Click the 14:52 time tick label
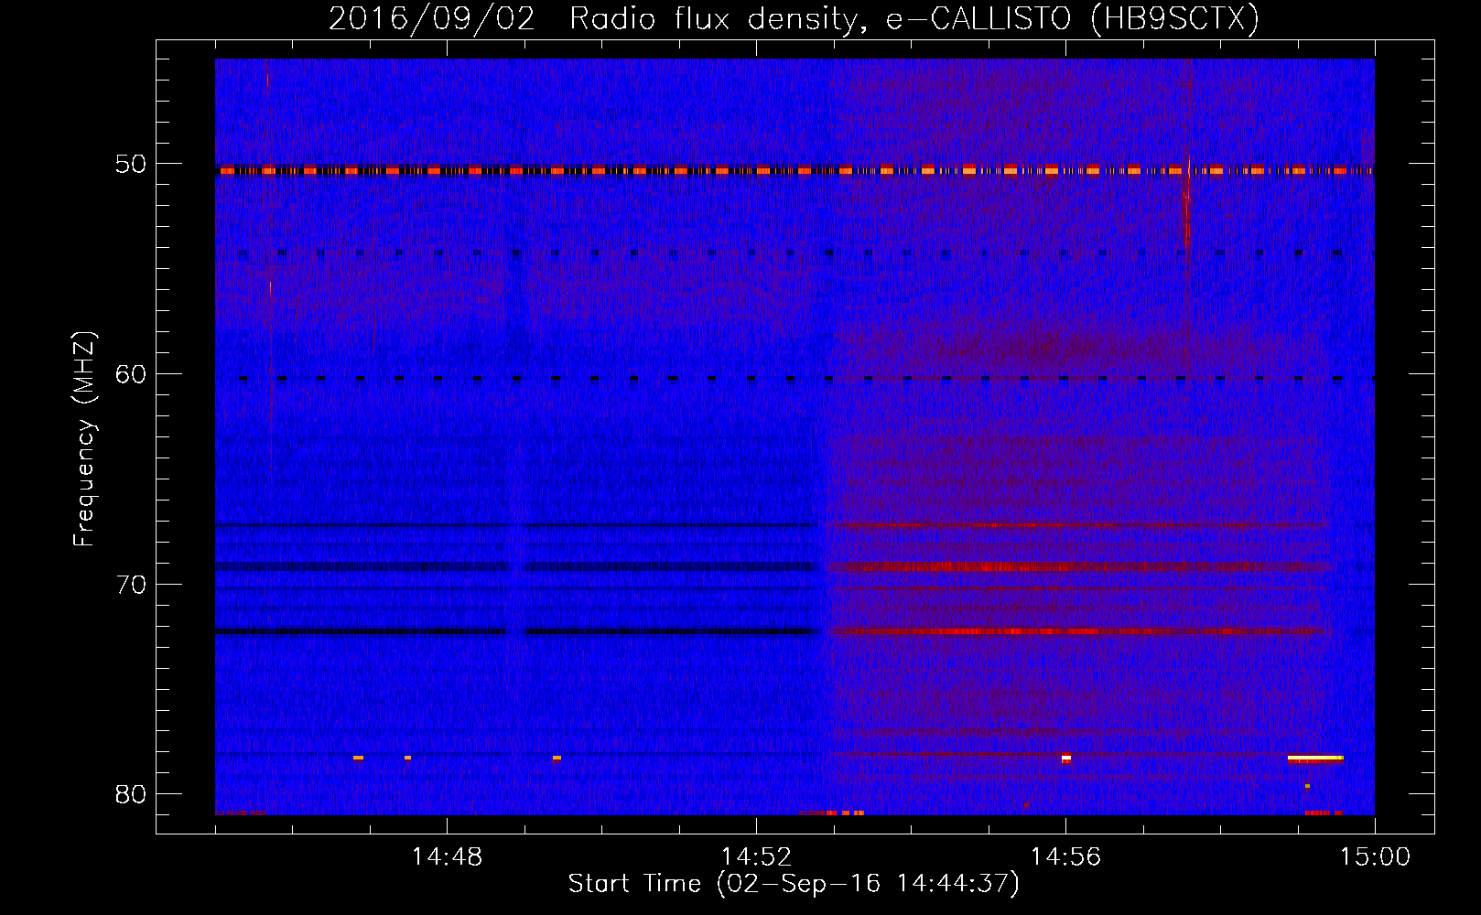1481x915 pixels. point(756,857)
